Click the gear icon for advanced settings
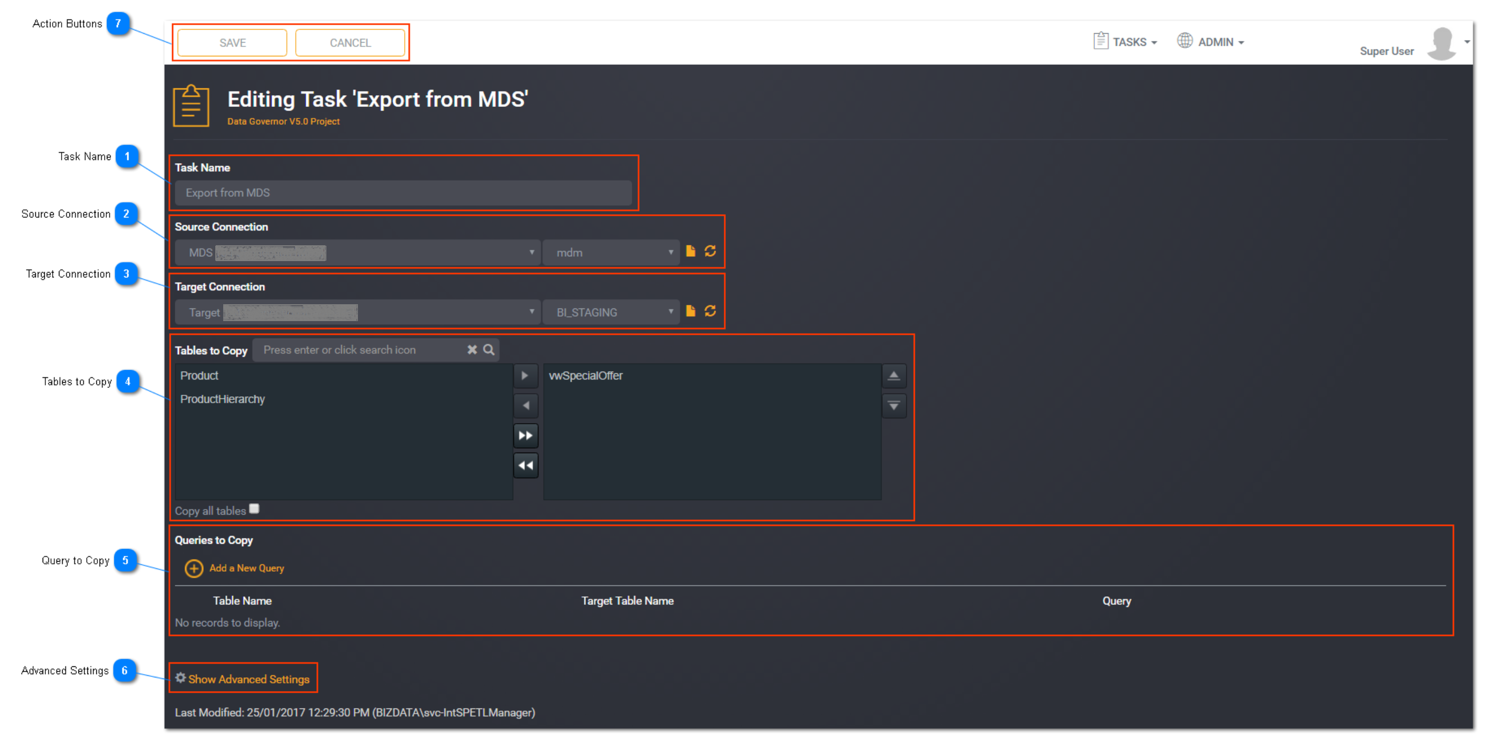Image resolution: width=1485 pixels, height=739 pixels. pyautogui.click(x=181, y=678)
